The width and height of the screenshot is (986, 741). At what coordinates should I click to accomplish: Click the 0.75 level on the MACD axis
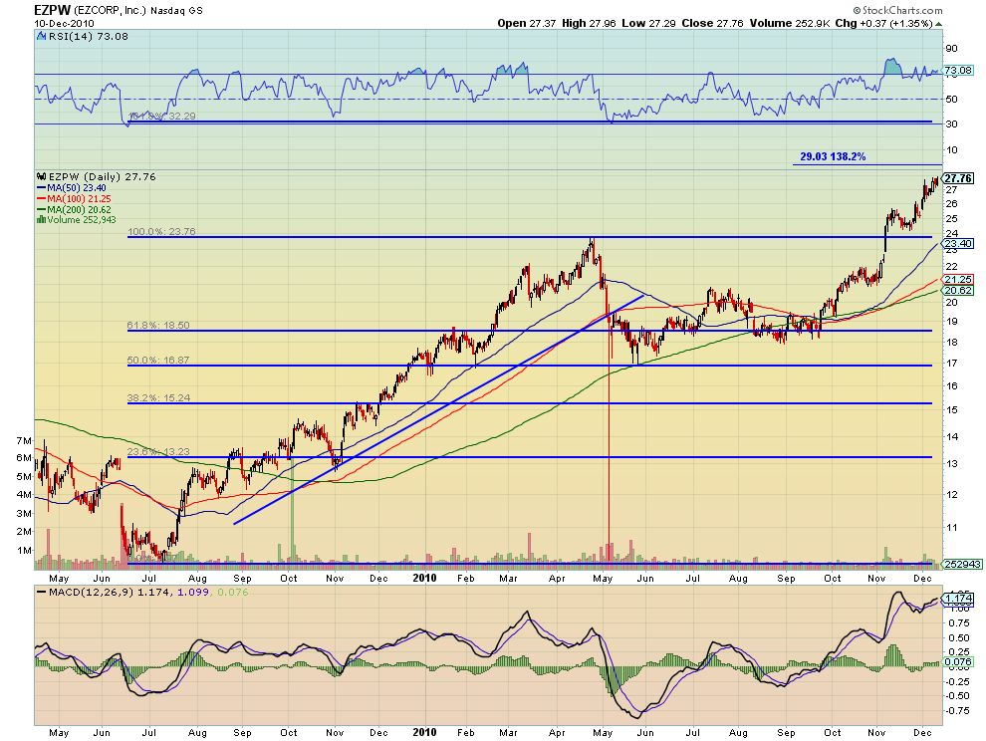(958, 622)
